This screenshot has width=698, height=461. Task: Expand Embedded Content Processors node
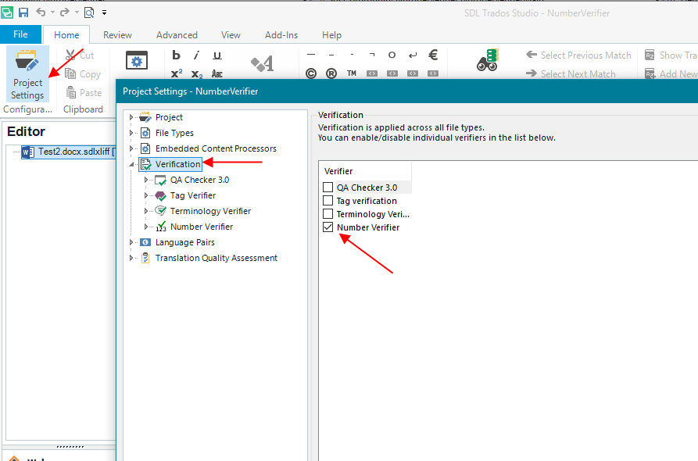[x=131, y=148]
